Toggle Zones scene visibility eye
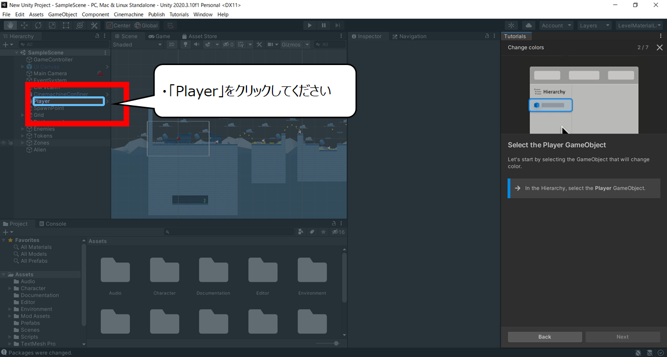This screenshot has width=667, height=357. tap(4, 143)
